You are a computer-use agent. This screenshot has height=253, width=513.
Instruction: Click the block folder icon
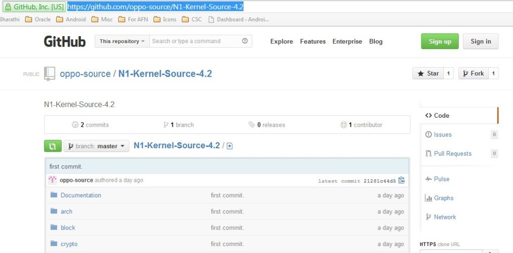point(54,227)
